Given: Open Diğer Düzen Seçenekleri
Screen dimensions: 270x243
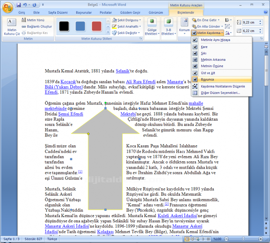Looking at the screenshot, I should [x=222, y=93].
